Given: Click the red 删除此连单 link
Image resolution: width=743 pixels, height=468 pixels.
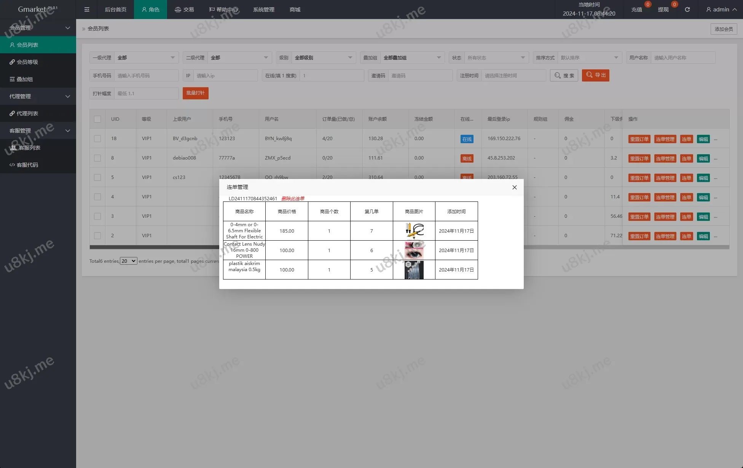Looking at the screenshot, I should pos(293,199).
